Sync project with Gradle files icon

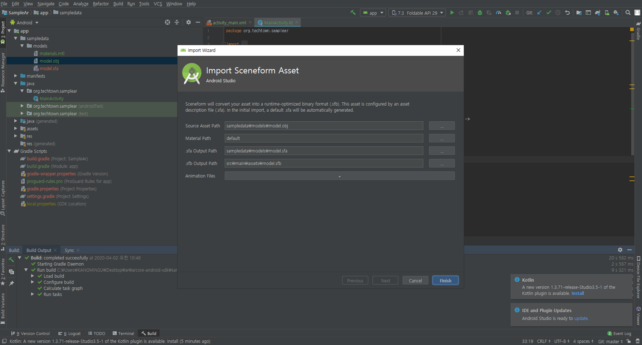598,13
